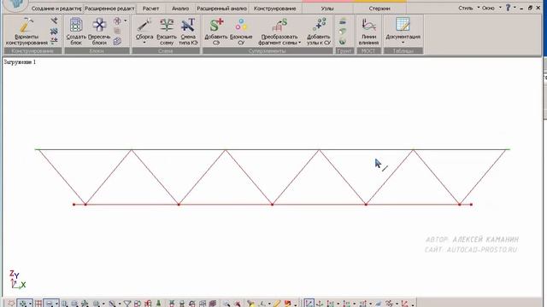Viewport: 547px width, 307px height.
Task: Click the XYZ axis indicator
Action: pos(17,280)
